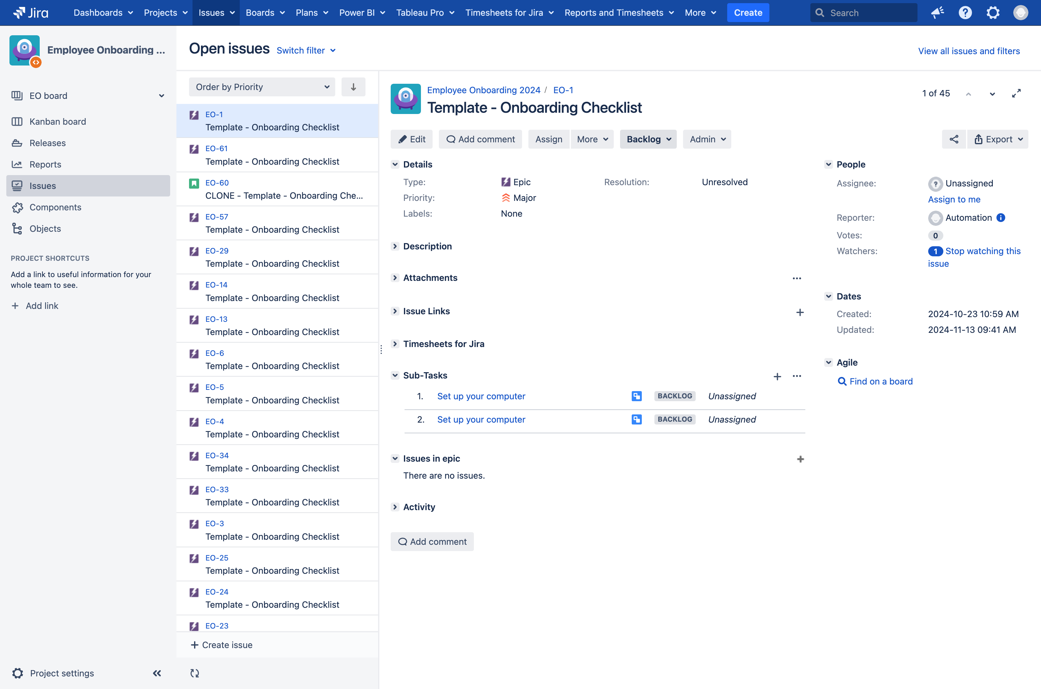Click the Assign to me link
The height and width of the screenshot is (689, 1041).
(x=954, y=199)
